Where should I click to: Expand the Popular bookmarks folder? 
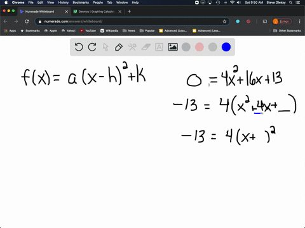click(147, 30)
